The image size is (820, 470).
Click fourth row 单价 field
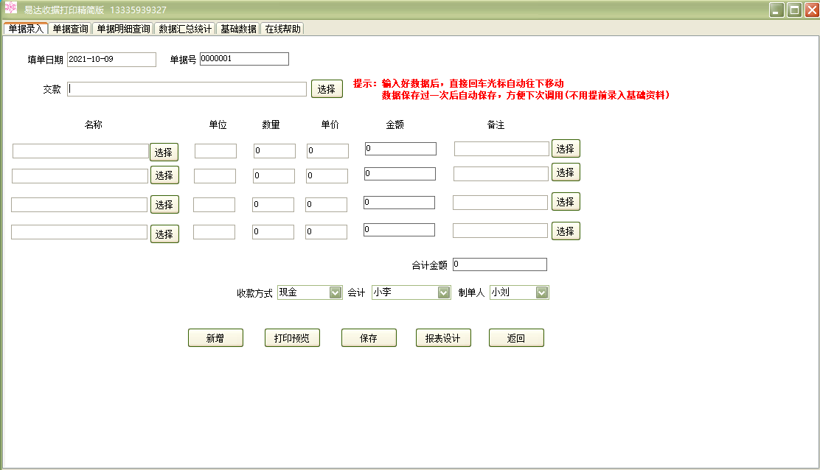click(x=327, y=232)
